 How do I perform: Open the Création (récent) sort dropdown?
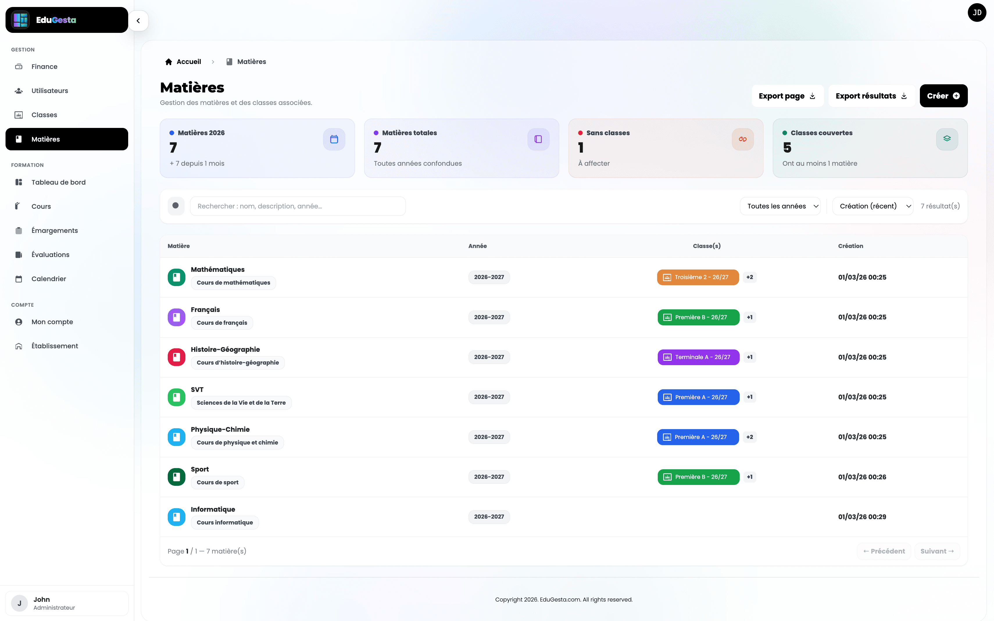coord(873,206)
